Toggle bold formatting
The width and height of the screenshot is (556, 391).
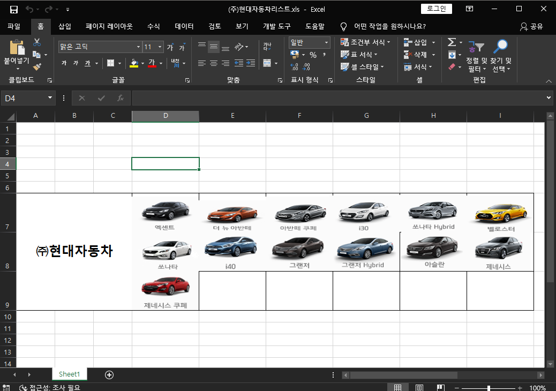64,63
